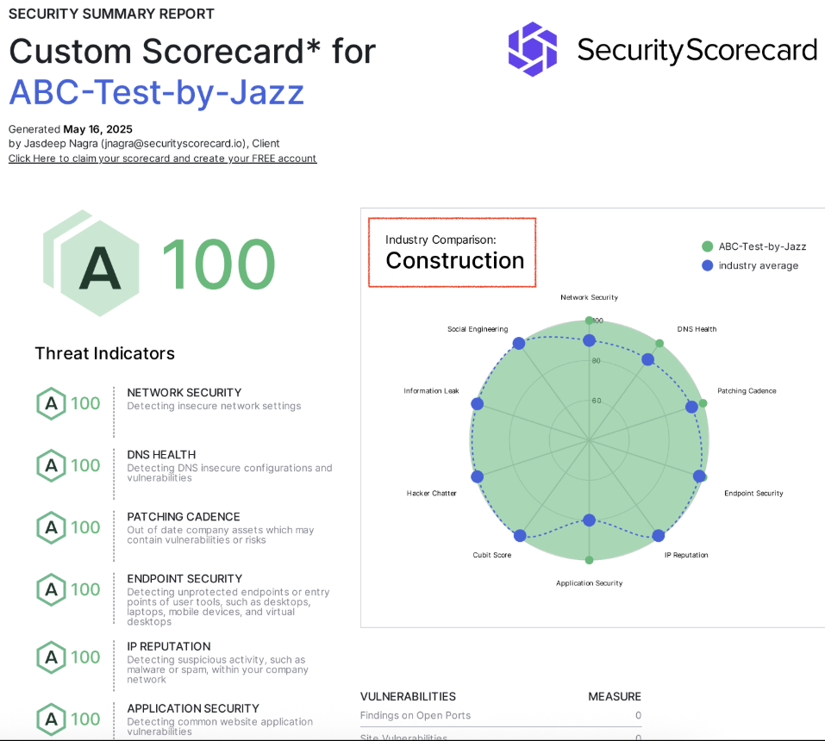The height and width of the screenshot is (741, 825).
Task: Select the green company point on Application Security axis
Action: pyautogui.click(x=590, y=560)
